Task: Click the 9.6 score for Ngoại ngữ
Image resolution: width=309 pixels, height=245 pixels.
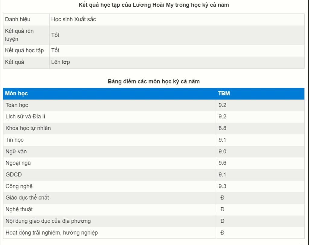Action: pyautogui.click(x=222, y=163)
